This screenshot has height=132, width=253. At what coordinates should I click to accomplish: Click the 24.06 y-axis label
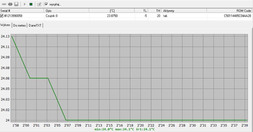click(x=5, y=78)
